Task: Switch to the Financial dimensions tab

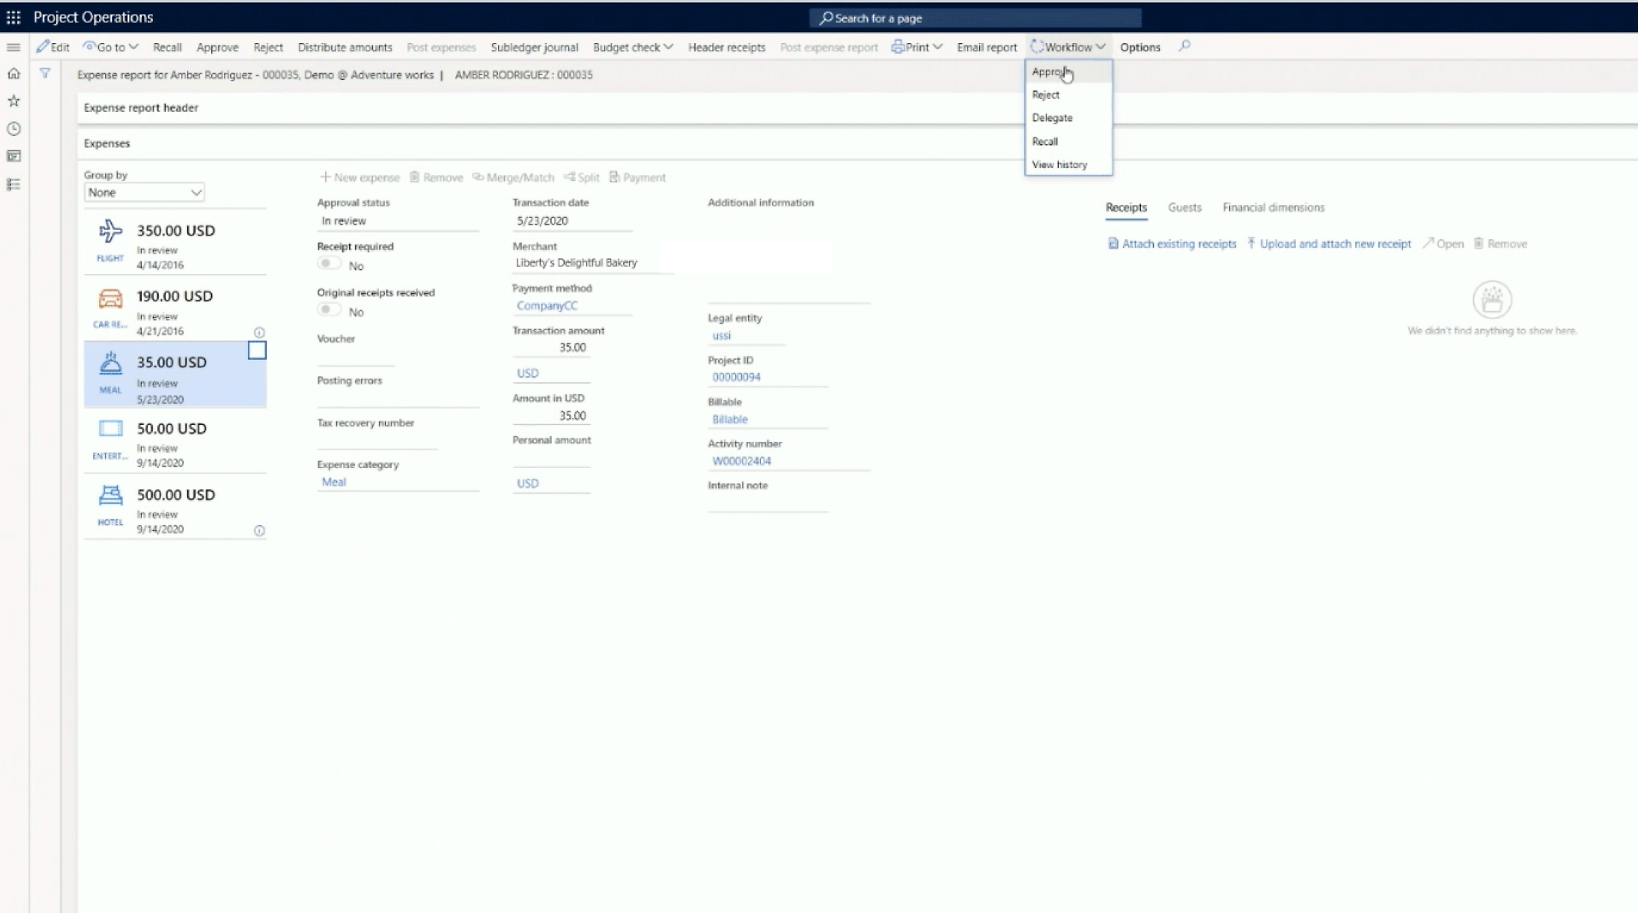Action: click(1274, 207)
